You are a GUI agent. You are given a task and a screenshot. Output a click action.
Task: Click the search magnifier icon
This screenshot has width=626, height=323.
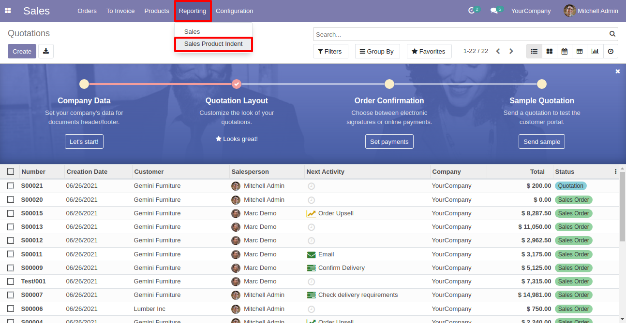[612, 34]
